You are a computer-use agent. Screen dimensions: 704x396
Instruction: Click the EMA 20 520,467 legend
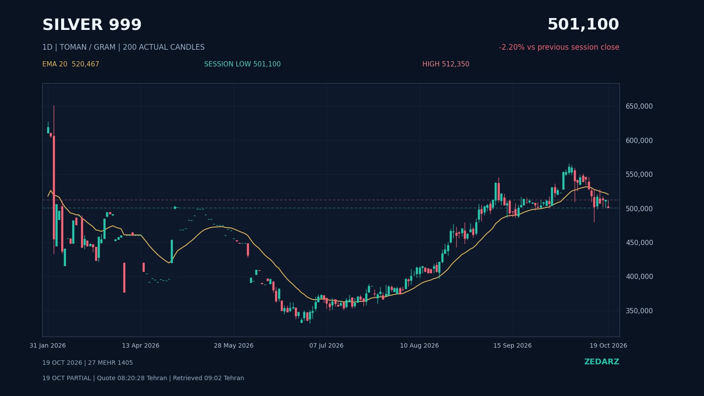click(x=71, y=64)
